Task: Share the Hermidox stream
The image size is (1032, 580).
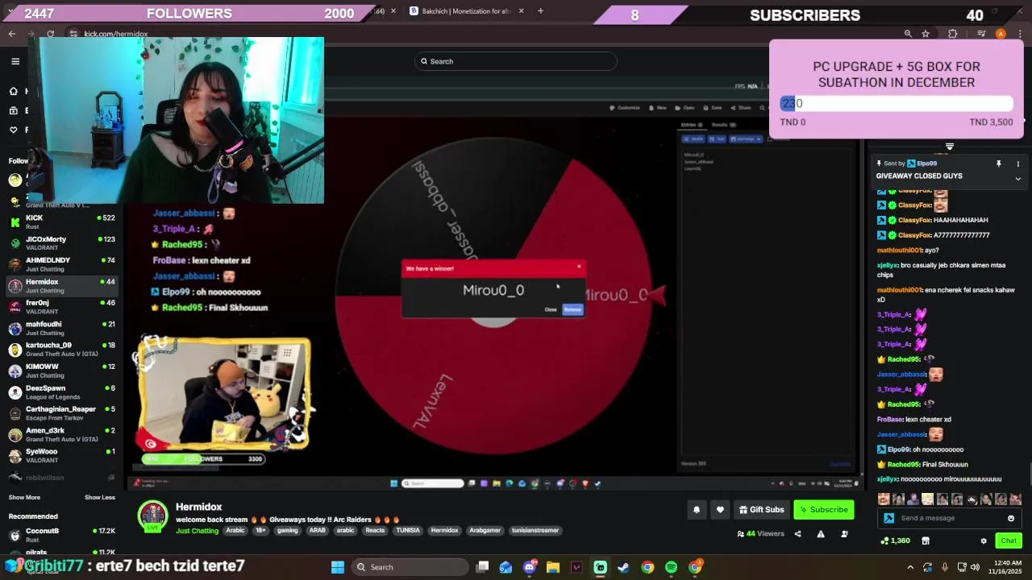Action: [798, 534]
